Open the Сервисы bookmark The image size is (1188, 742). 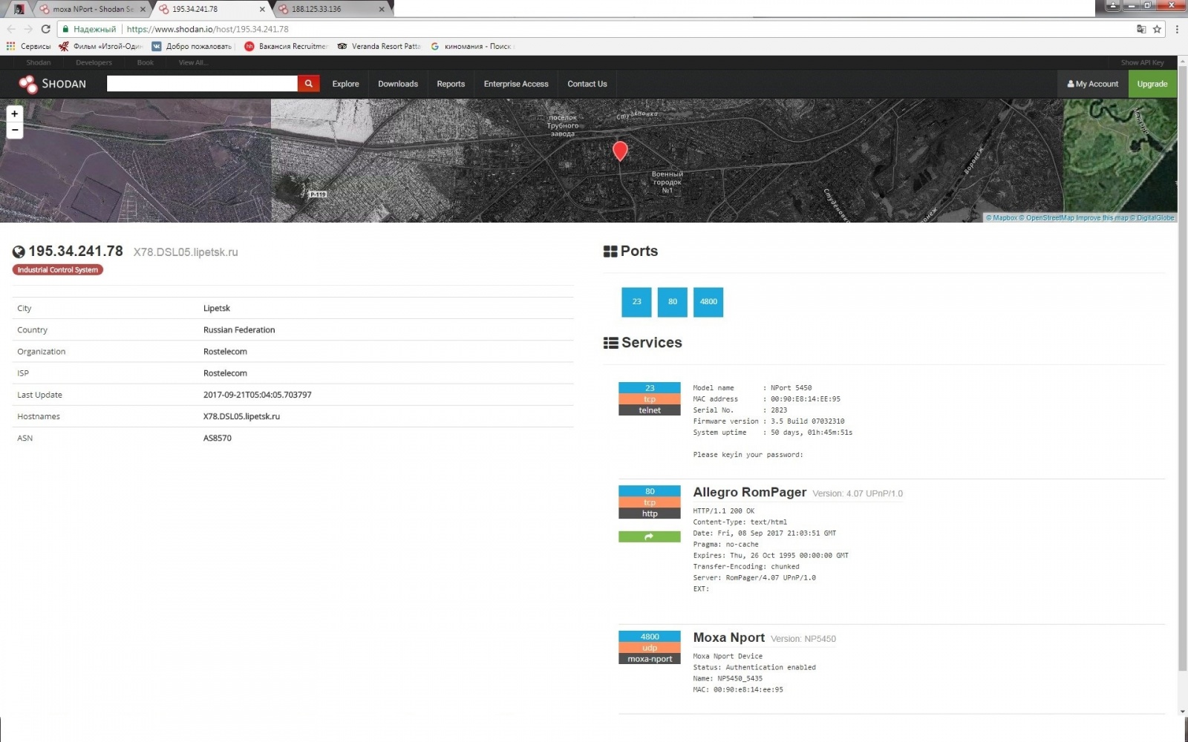(29, 46)
